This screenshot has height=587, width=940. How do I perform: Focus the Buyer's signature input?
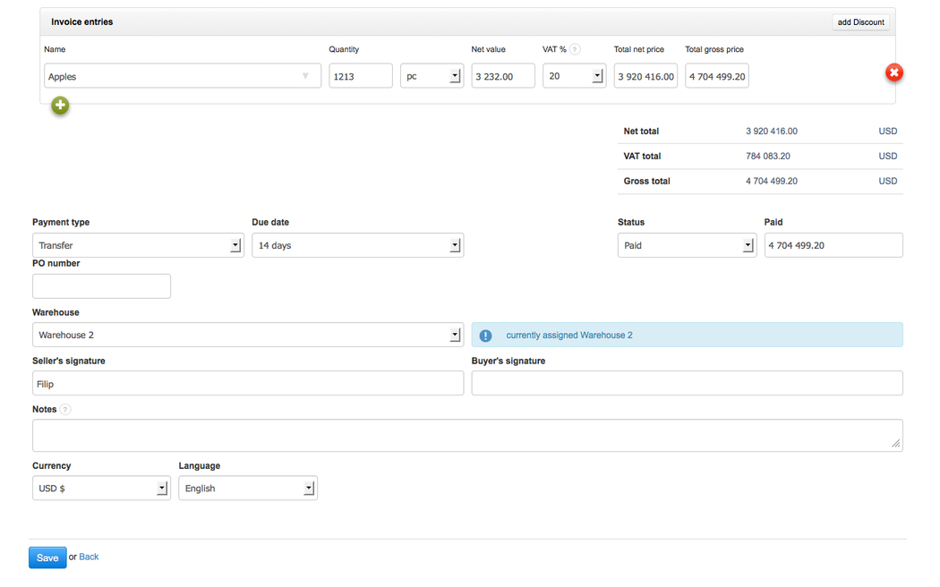pyautogui.click(x=687, y=383)
